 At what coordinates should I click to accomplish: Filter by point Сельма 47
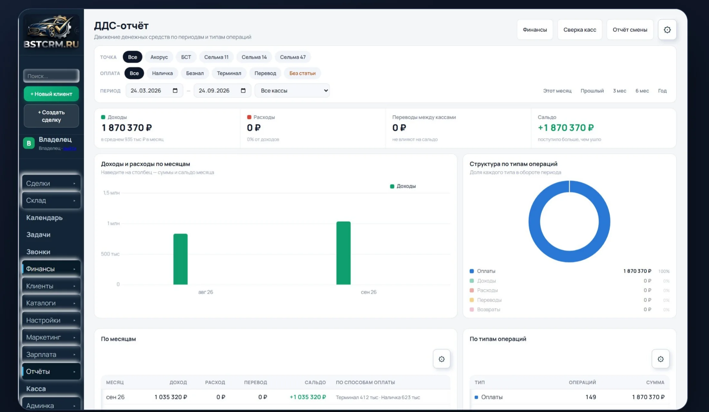click(293, 57)
